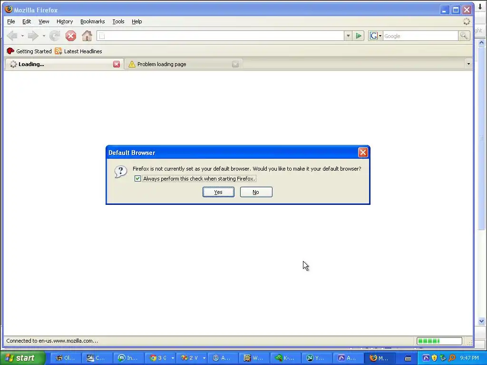
Task: Click the warning icon on Problem loading page tab
Action: (132, 64)
